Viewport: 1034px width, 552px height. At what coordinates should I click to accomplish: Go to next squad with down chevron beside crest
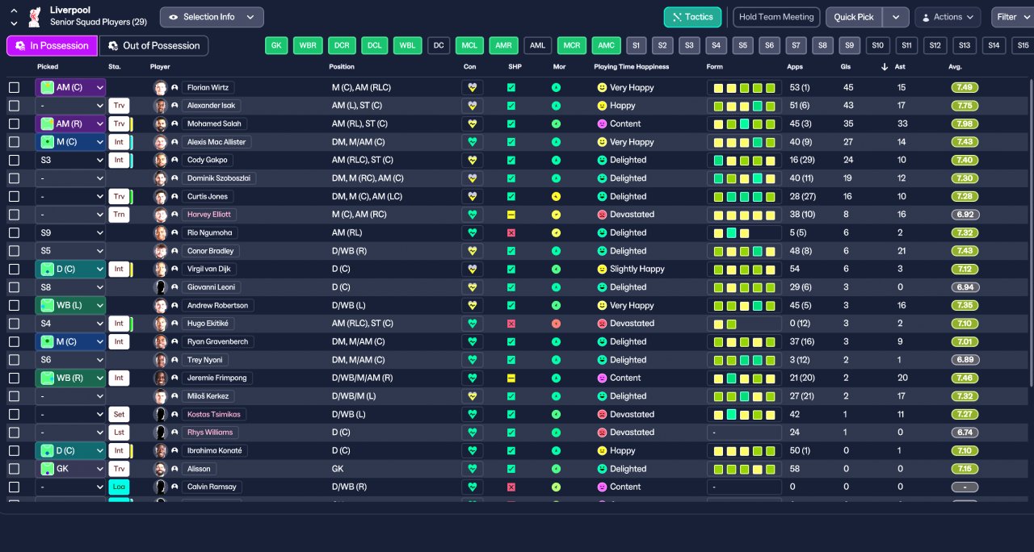[14, 23]
